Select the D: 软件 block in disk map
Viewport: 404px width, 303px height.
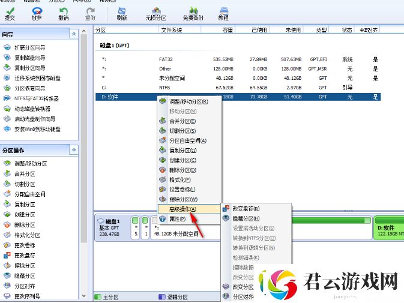389,228
